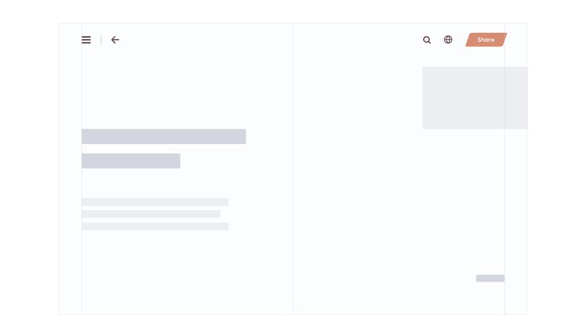586x315 pixels.
Task: Select the longer heading placeholder bar
Action: [163, 137]
